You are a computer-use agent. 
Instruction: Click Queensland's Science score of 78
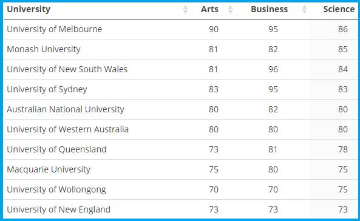(x=343, y=149)
